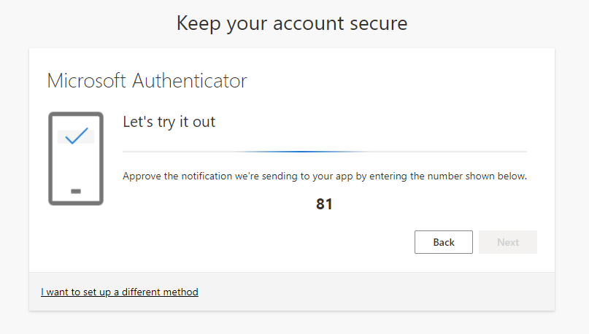589x334 pixels.
Task: Click the gray phone illustration icon
Action: click(76, 158)
